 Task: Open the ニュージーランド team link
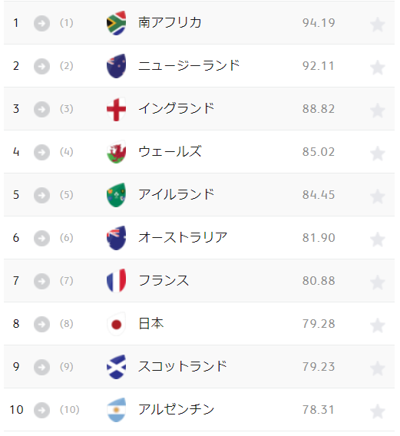pos(189,66)
